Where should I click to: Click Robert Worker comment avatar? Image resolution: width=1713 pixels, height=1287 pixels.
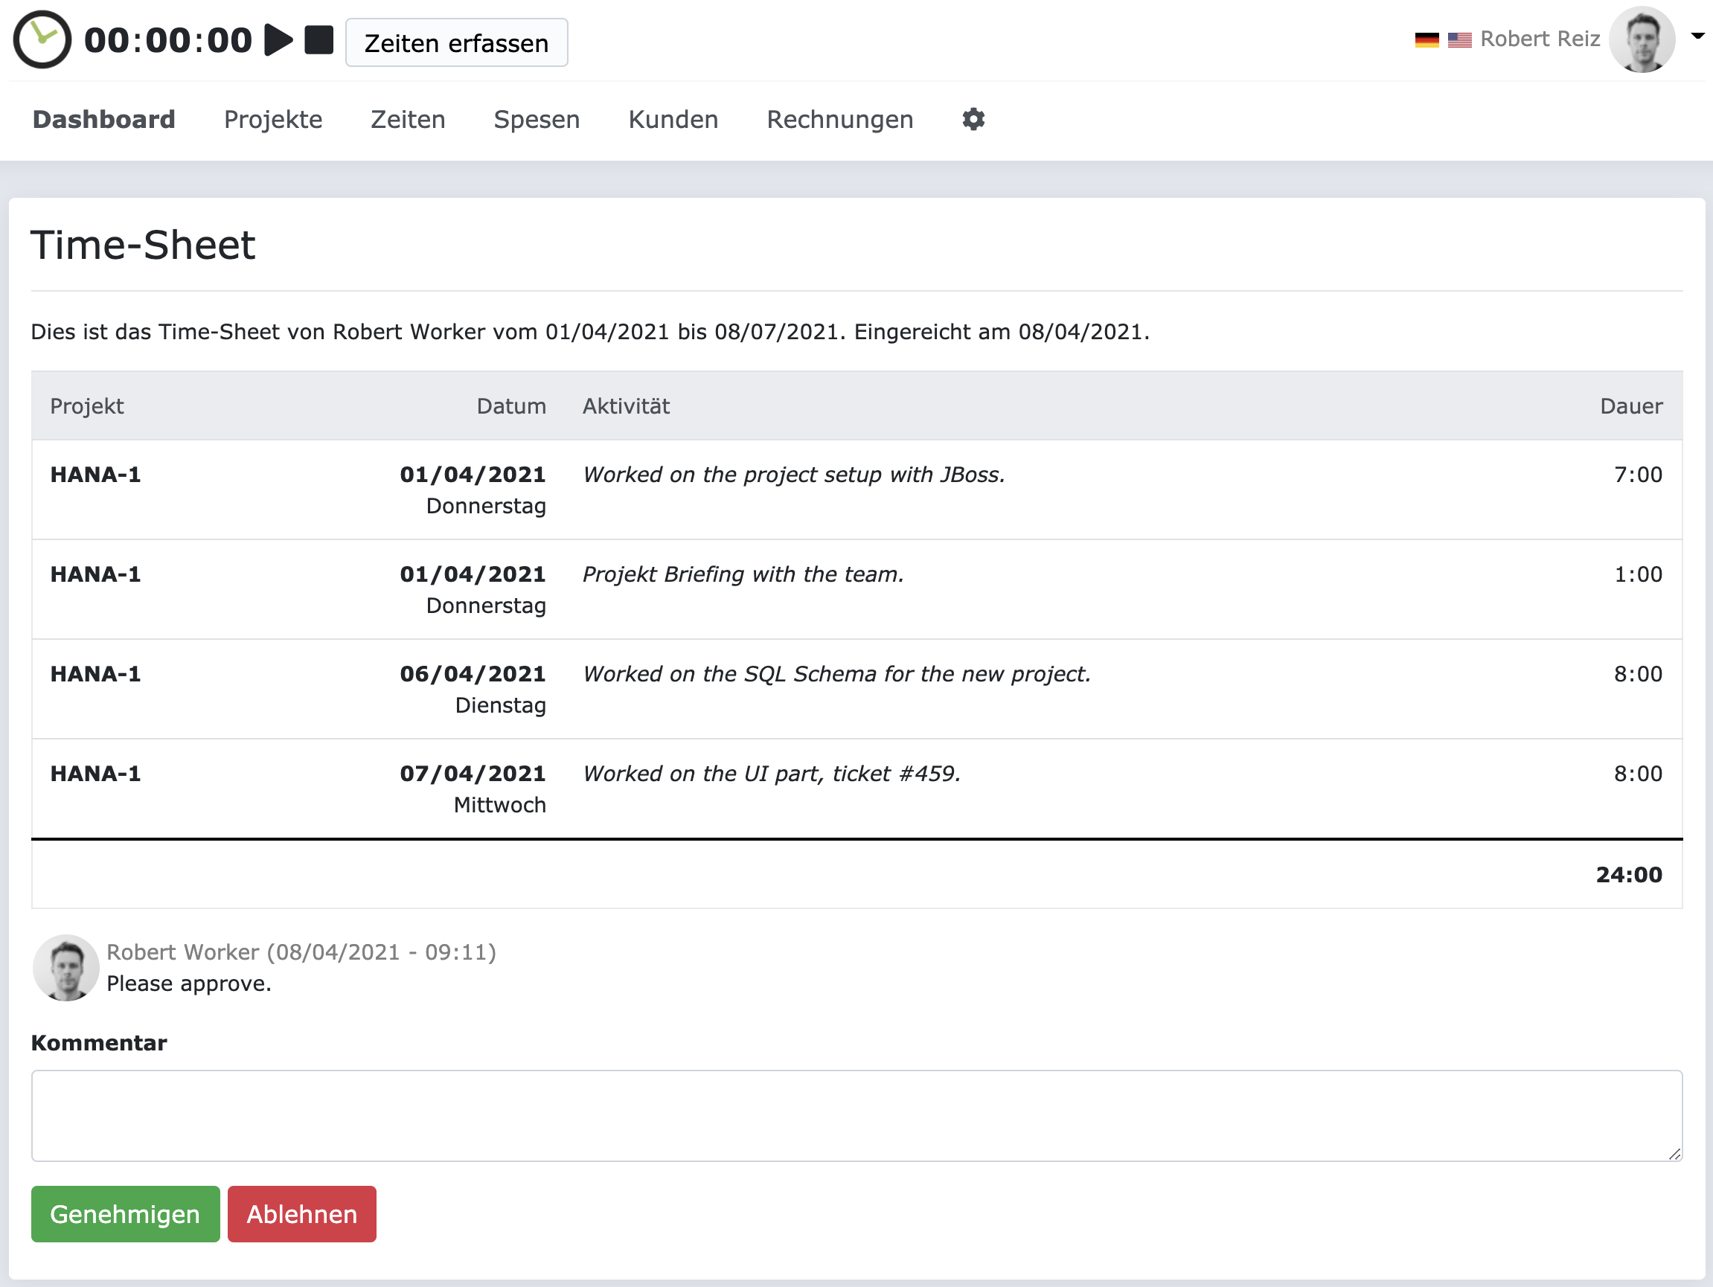pos(65,967)
